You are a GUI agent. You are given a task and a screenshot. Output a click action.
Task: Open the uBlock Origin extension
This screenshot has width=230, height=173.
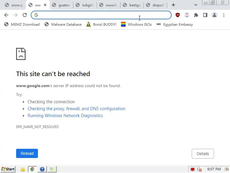178,15
